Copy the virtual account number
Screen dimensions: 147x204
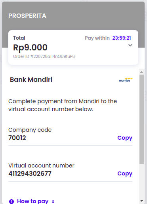tap(125, 173)
